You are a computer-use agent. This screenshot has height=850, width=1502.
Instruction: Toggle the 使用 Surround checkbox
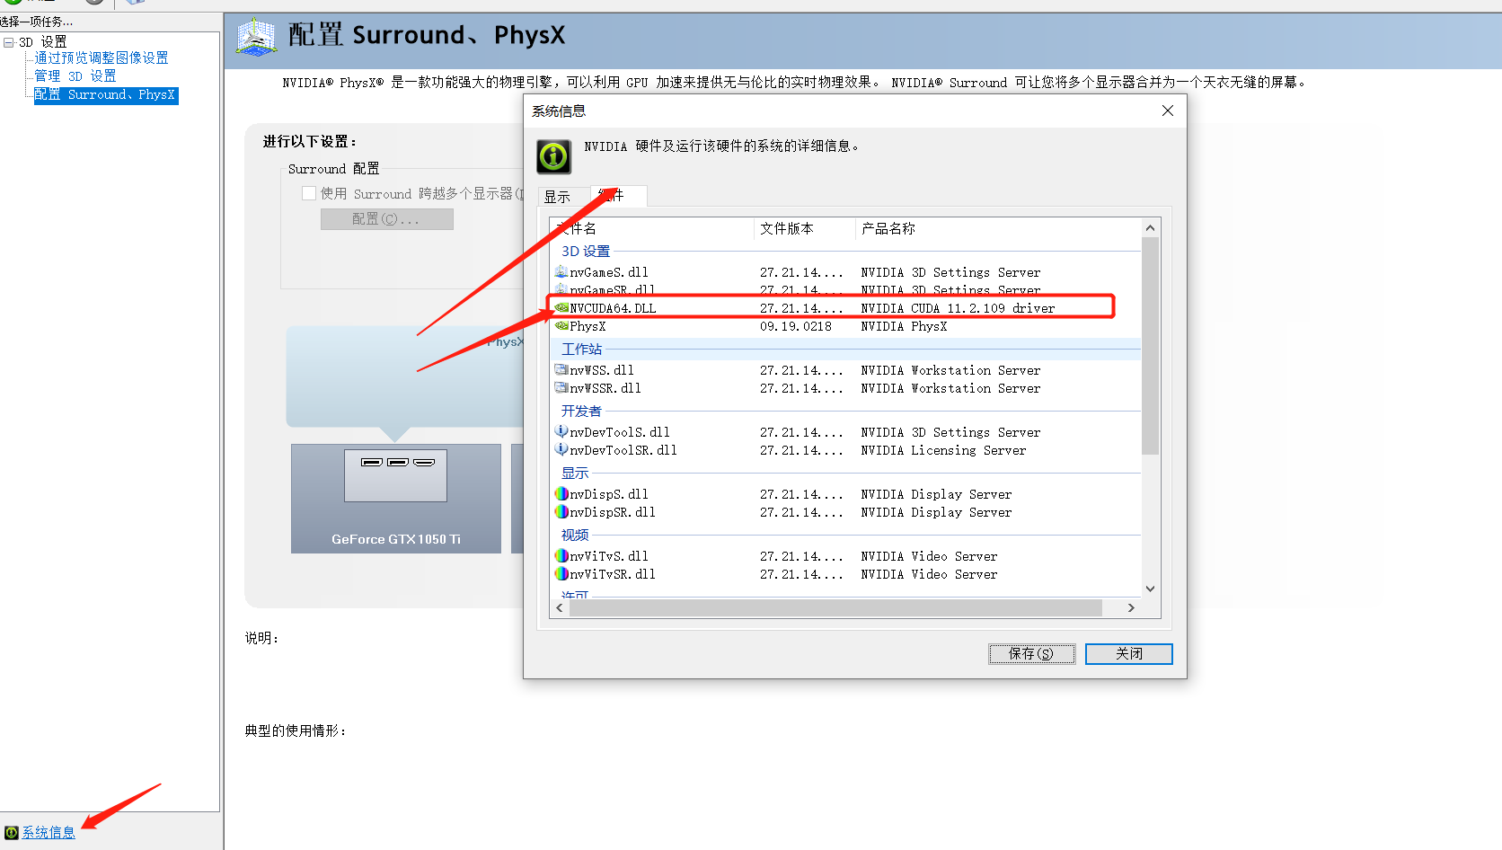[309, 193]
